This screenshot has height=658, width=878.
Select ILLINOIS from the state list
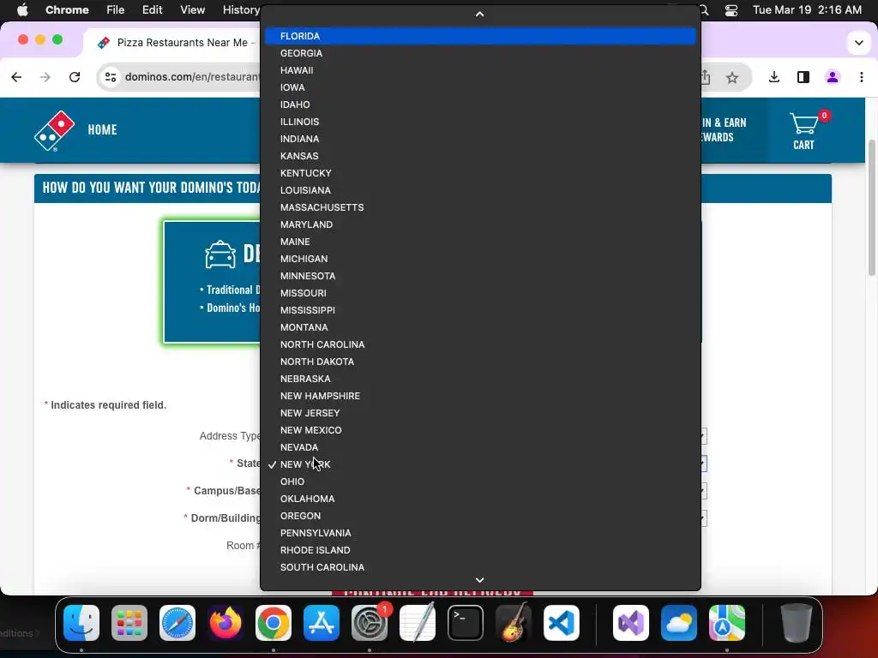click(480, 122)
